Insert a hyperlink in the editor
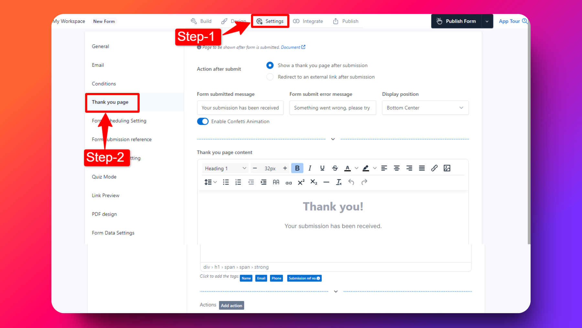 pyautogui.click(x=435, y=168)
